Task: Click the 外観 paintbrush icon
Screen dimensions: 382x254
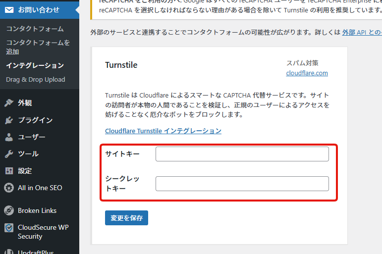Action: click(x=9, y=103)
